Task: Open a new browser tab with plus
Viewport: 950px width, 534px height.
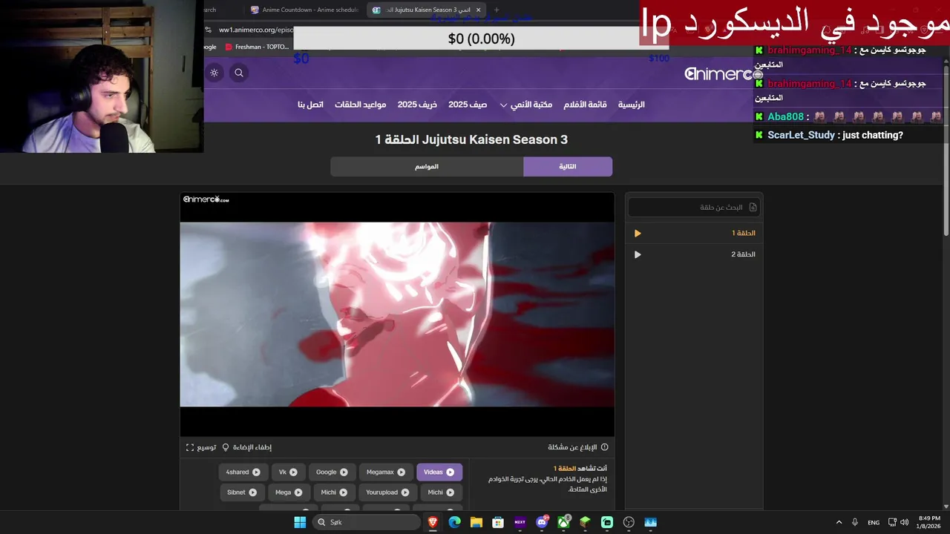Action: [x=497, y=10]
